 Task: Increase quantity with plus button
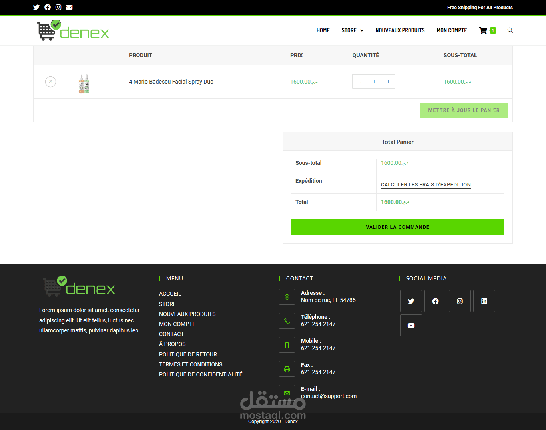tap(388, 82)
